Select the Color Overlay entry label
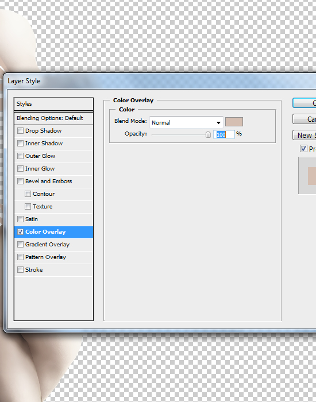 pyautogui.click(x=45, y=232)
